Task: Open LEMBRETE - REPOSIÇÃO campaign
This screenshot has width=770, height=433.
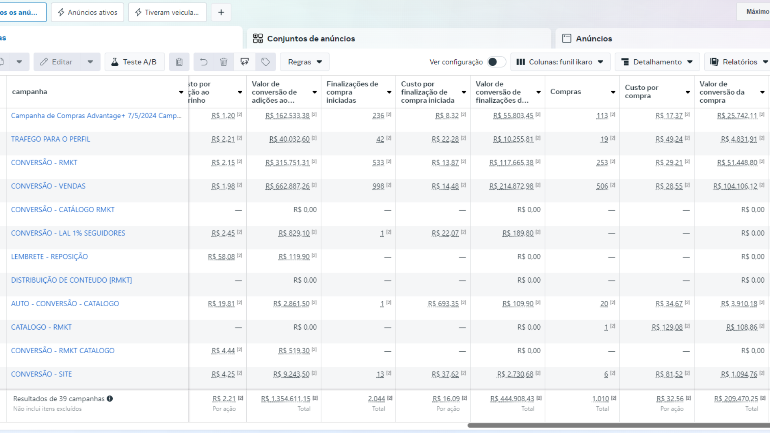Action: click(x=49, y=257)
